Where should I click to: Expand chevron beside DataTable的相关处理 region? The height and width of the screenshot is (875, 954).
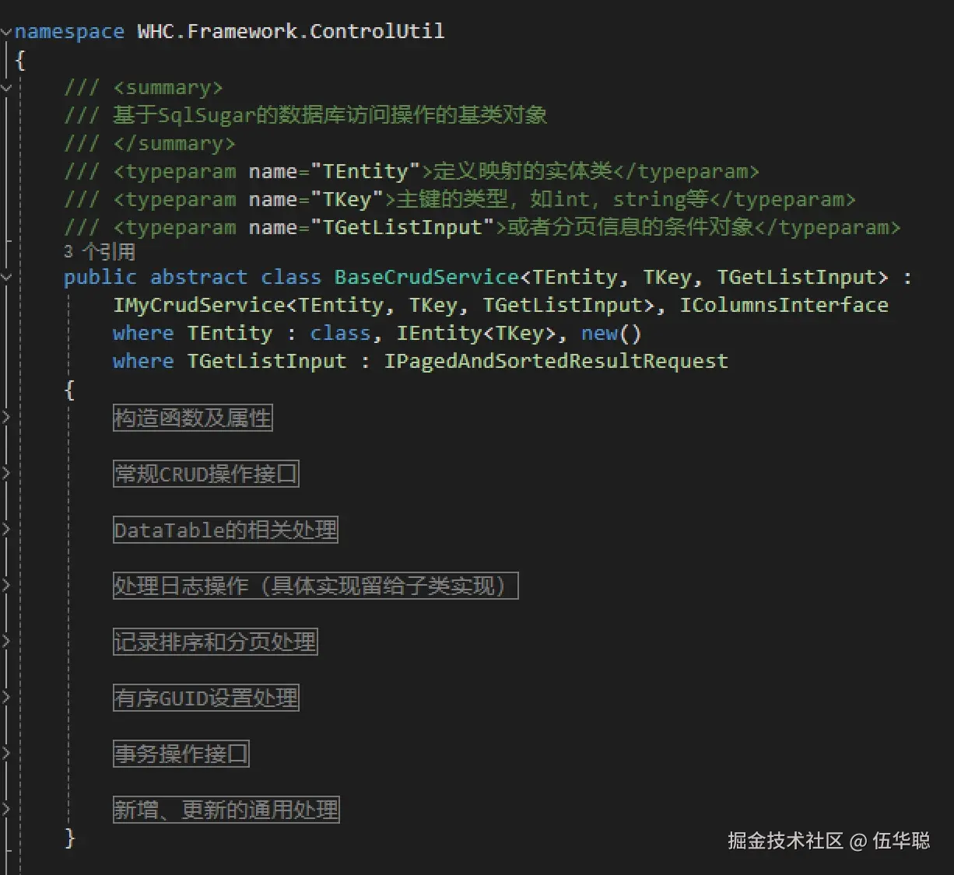pos(6,530)
